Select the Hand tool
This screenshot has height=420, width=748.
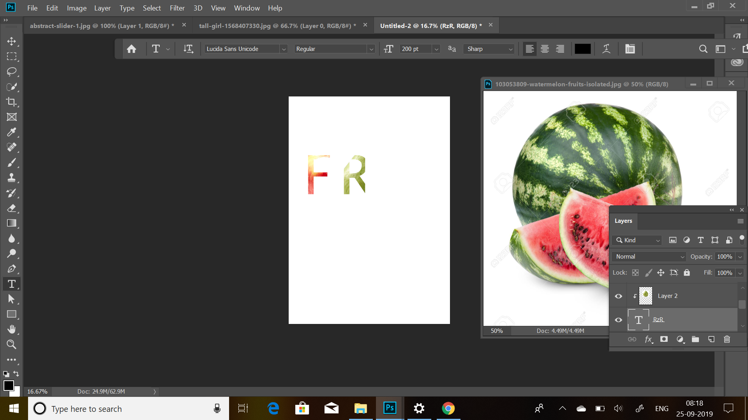click(x=11, y=329)
